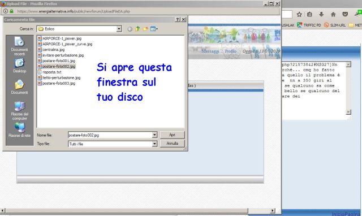Select file evitare-perturbazione.jpg
The height and width of the screenshot is (216, 362).
(63, 55)
